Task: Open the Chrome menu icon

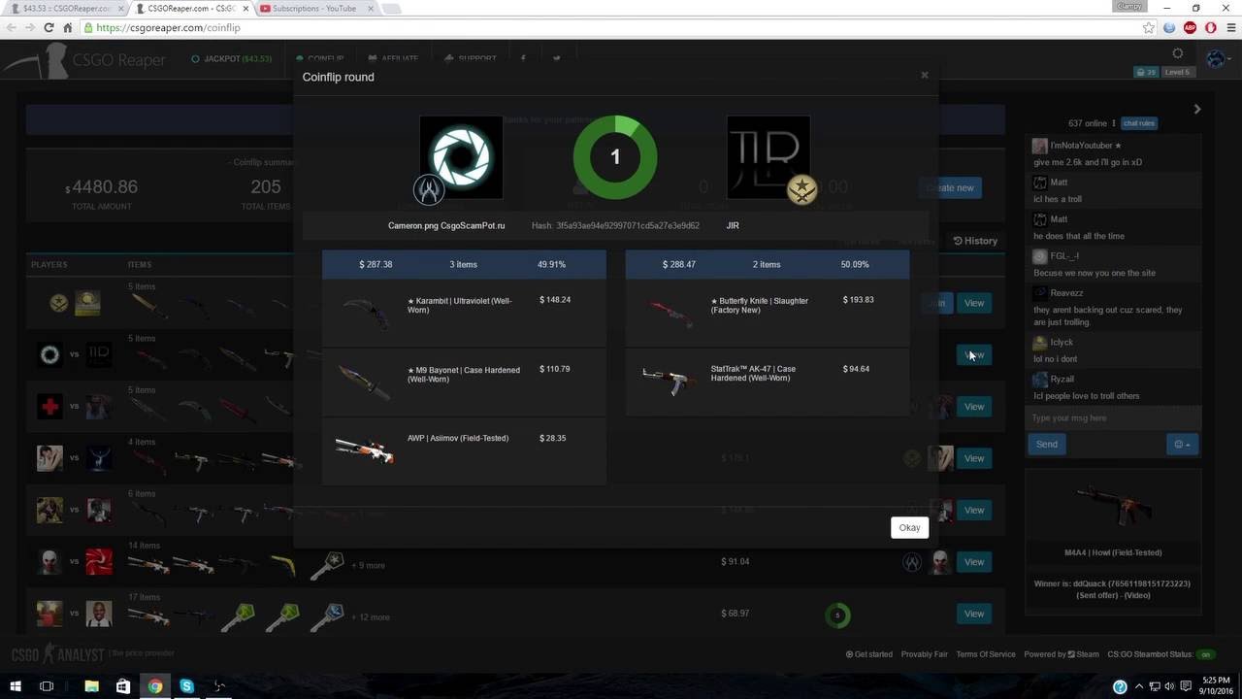Action: coord(1229,28)
